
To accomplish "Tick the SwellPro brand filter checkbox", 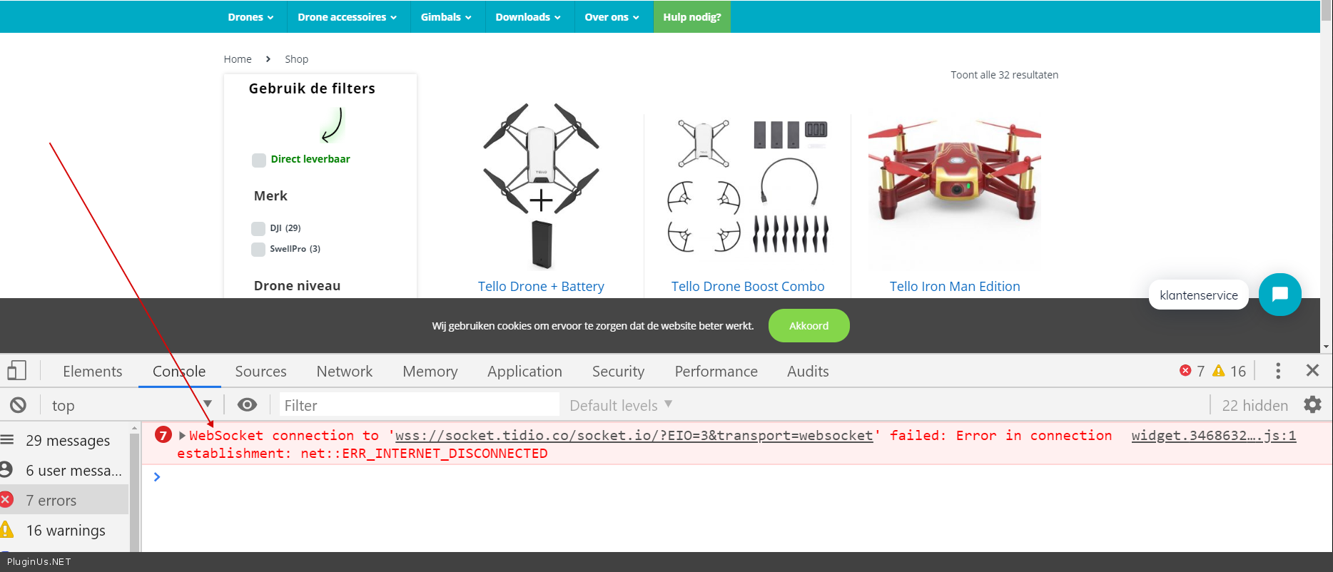I will 258,249.
